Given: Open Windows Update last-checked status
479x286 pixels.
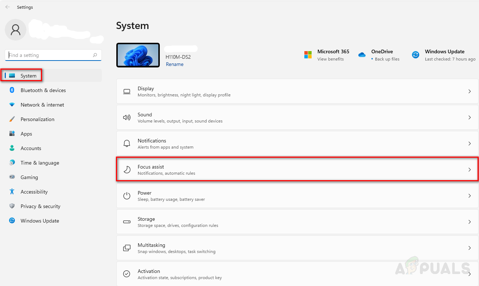Looking at the screenshot, I should point(450,59).
